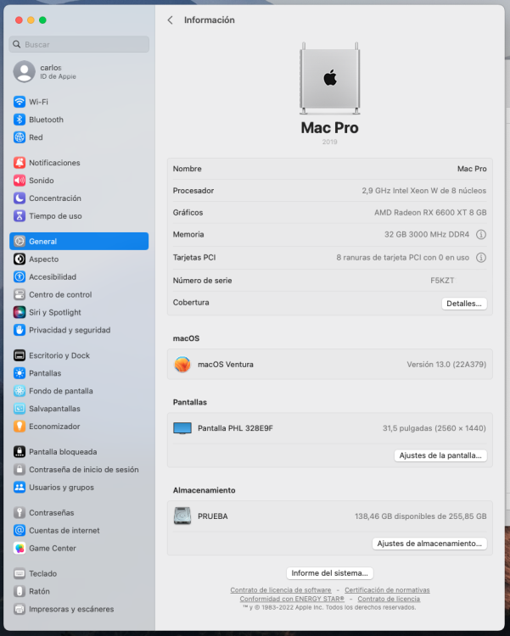Open the Accesibilidad icon

[19, 276]
